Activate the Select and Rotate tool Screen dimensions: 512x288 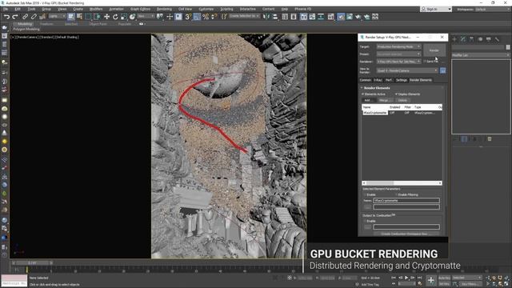115,17
